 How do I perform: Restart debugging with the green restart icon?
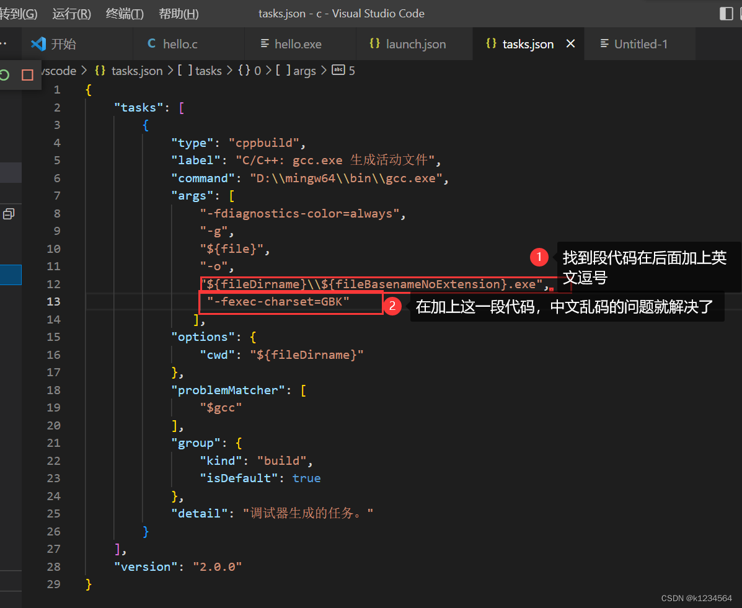5,75
